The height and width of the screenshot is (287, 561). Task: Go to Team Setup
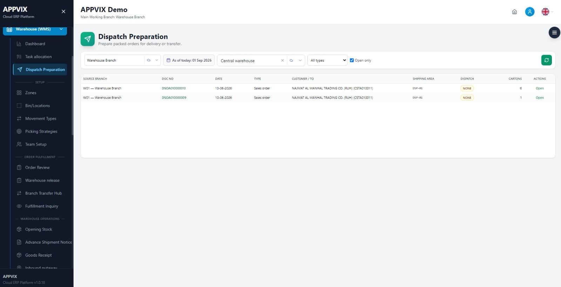(x=40, y=144)
